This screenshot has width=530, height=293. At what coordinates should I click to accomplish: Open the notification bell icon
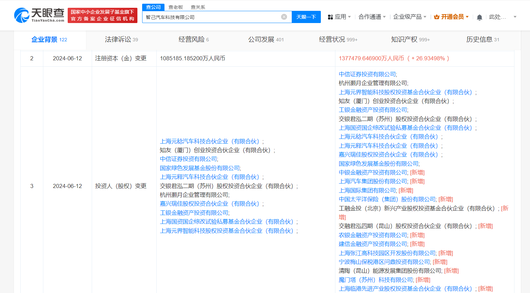pyautogui.click(x=479, y=17)
